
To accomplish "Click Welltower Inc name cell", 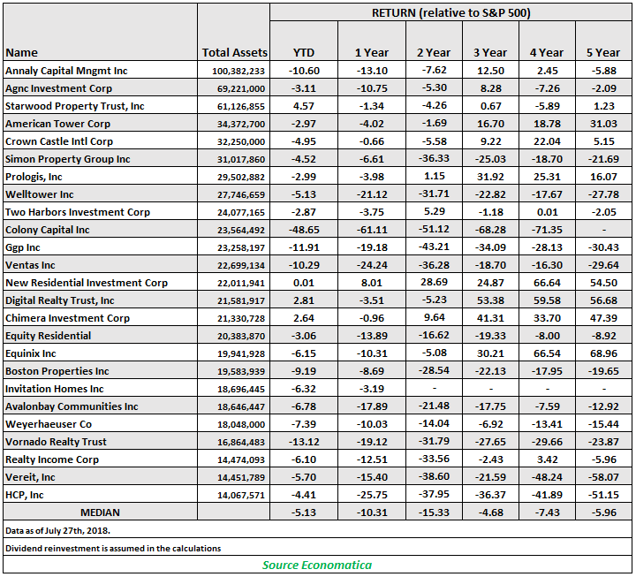I will (40, 194).
